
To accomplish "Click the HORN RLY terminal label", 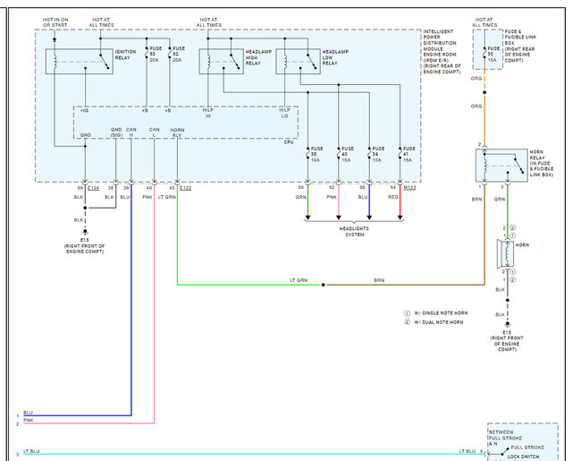I will [x=177, y=132].
